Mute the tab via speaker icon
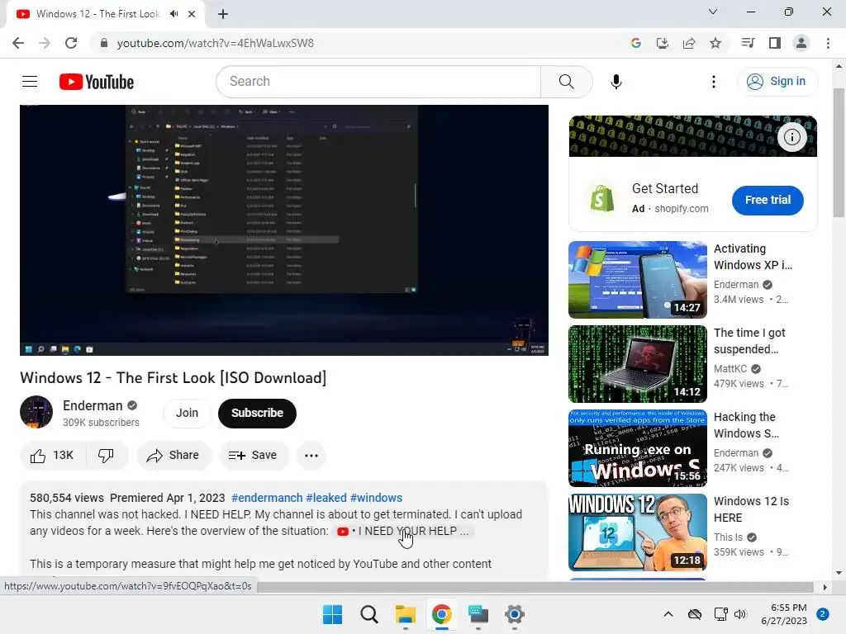Viewport: 846px width, 634px height. pyautogui.click(x=173, y=14)
